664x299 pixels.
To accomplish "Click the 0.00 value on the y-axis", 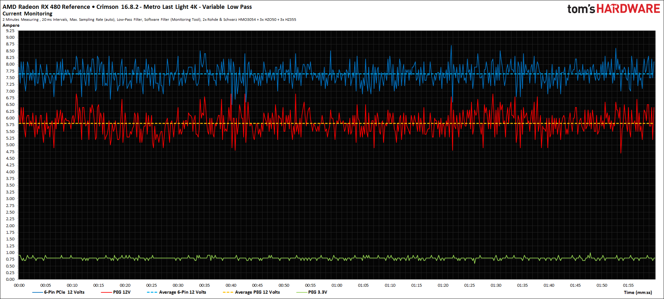I will (x=10, y=279).
